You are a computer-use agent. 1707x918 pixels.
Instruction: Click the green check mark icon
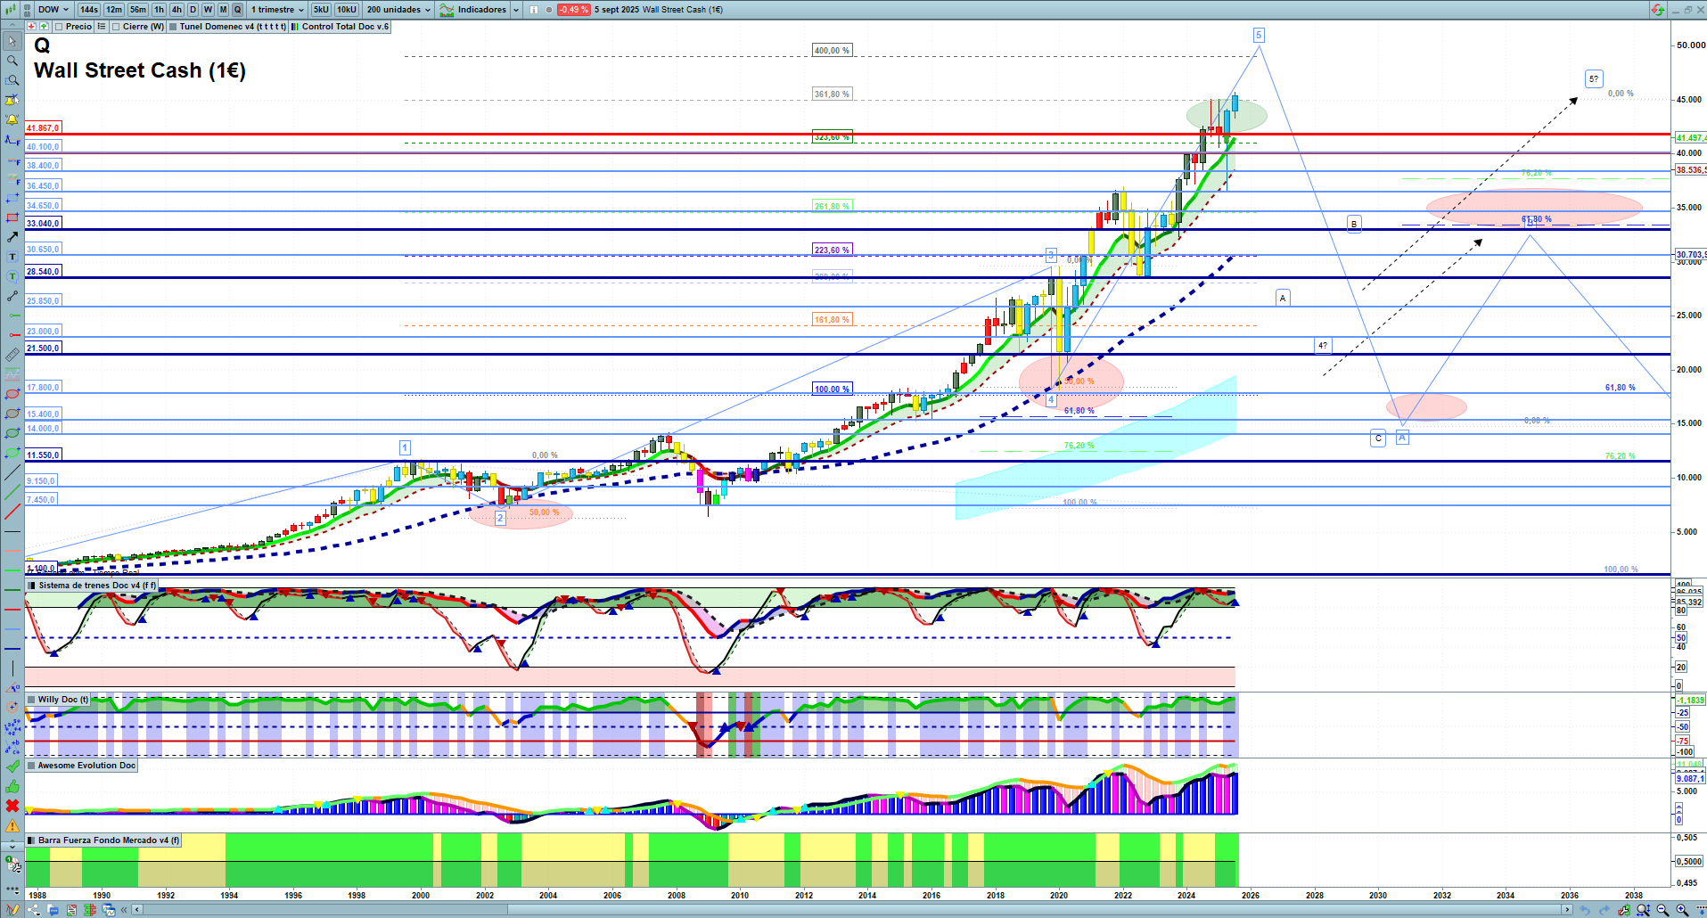click(12, 766)
